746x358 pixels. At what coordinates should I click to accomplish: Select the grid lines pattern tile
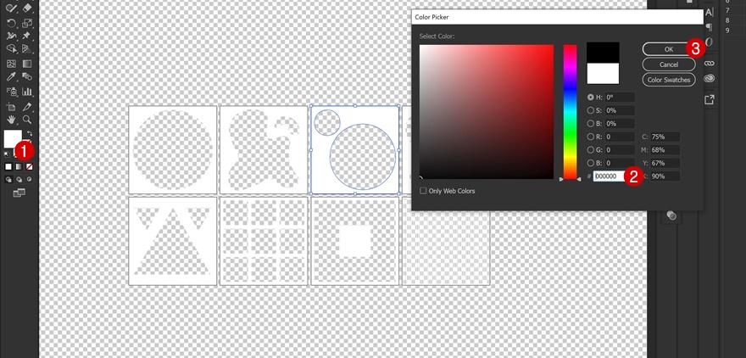tap(264, 241)
